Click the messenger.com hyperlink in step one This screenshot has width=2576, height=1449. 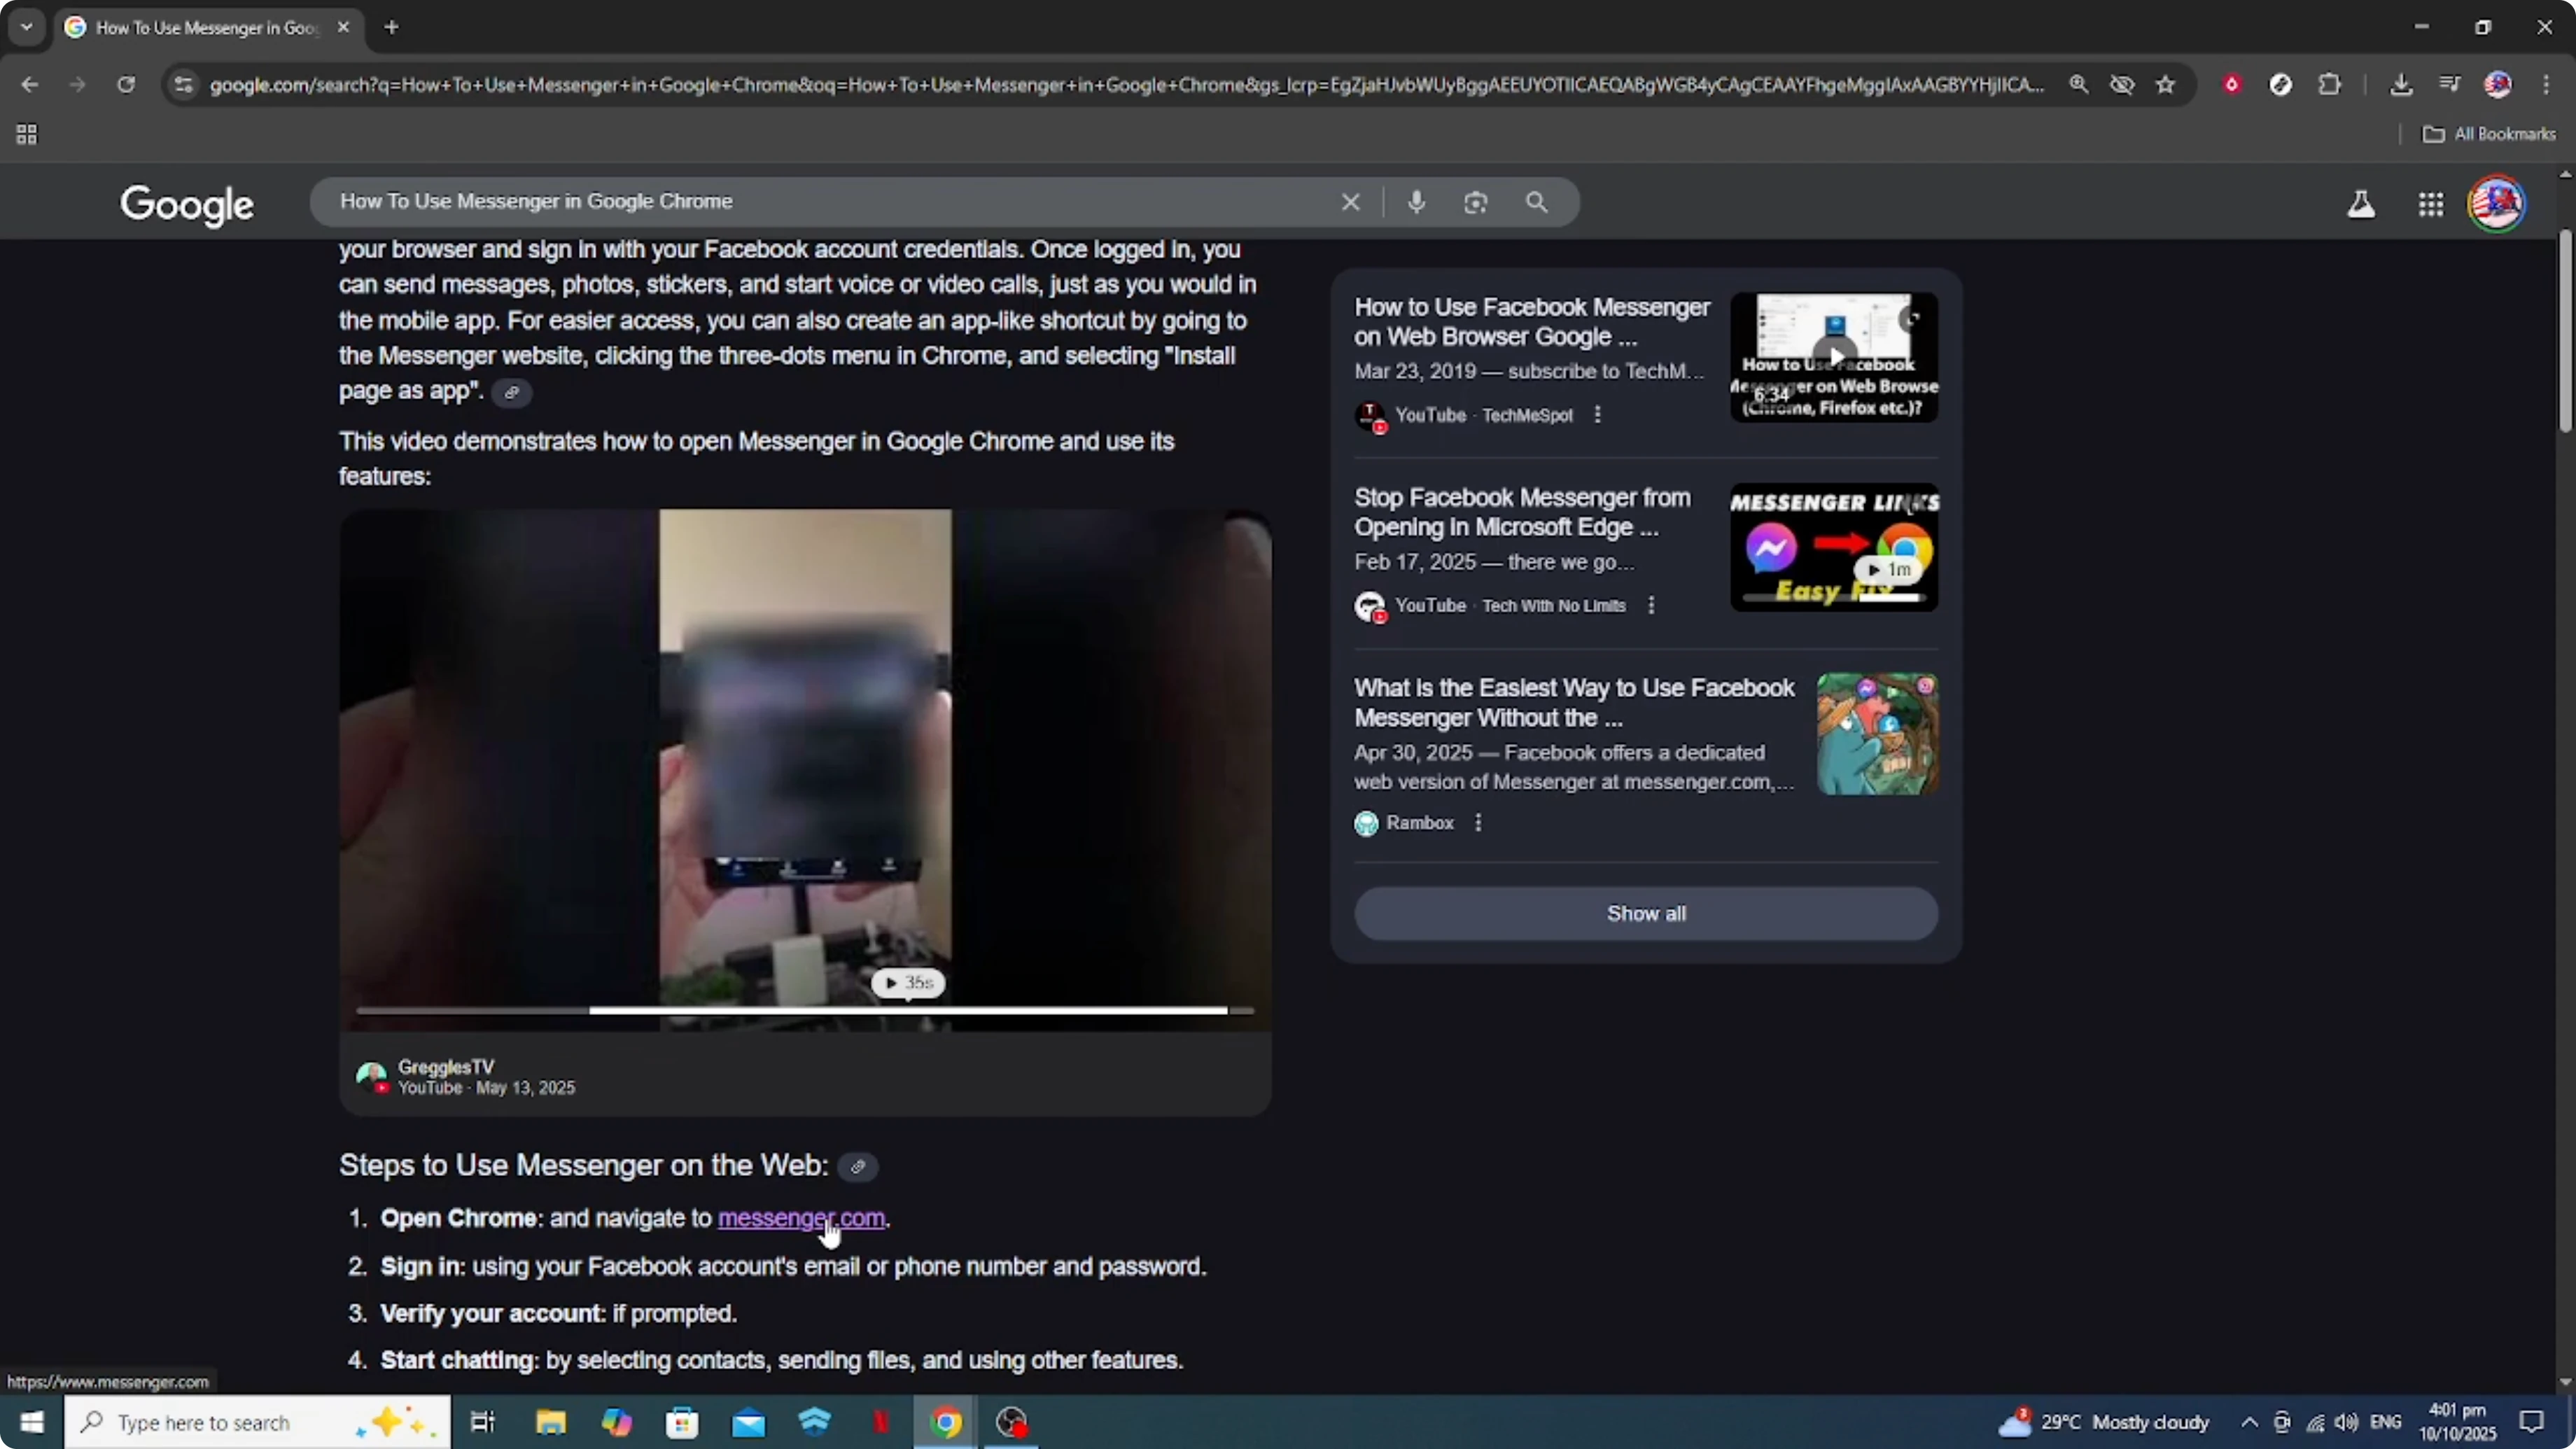801,1218
